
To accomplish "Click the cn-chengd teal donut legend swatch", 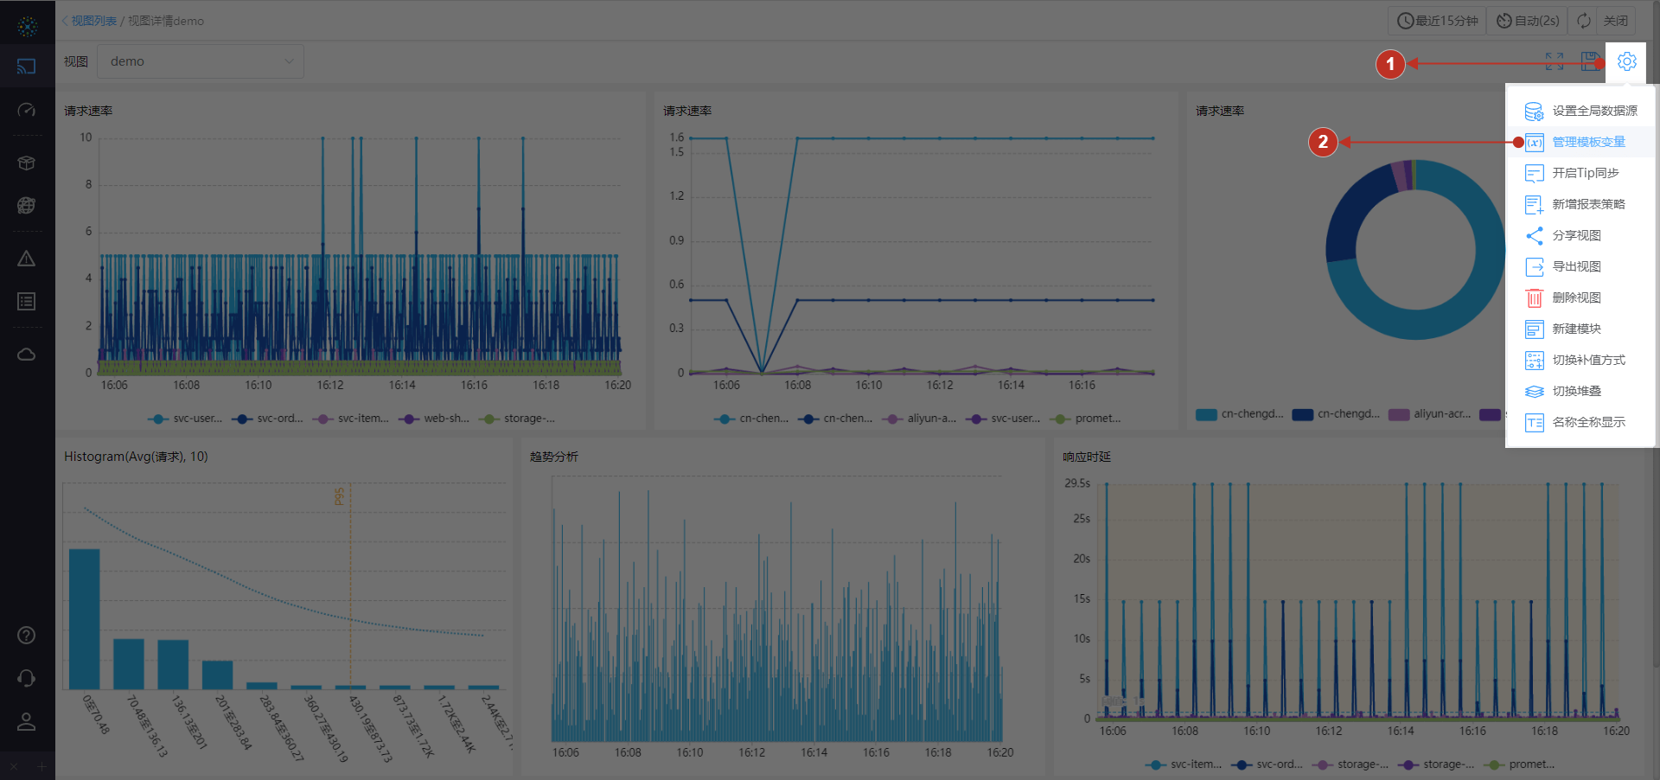I will tap(1206, 414).
